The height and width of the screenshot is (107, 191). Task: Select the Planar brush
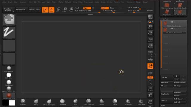tap(115, 102)
